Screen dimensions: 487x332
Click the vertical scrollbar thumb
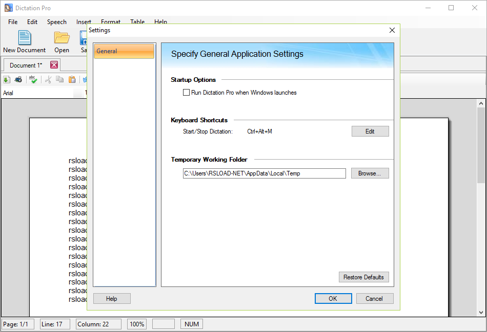(481, 145)
